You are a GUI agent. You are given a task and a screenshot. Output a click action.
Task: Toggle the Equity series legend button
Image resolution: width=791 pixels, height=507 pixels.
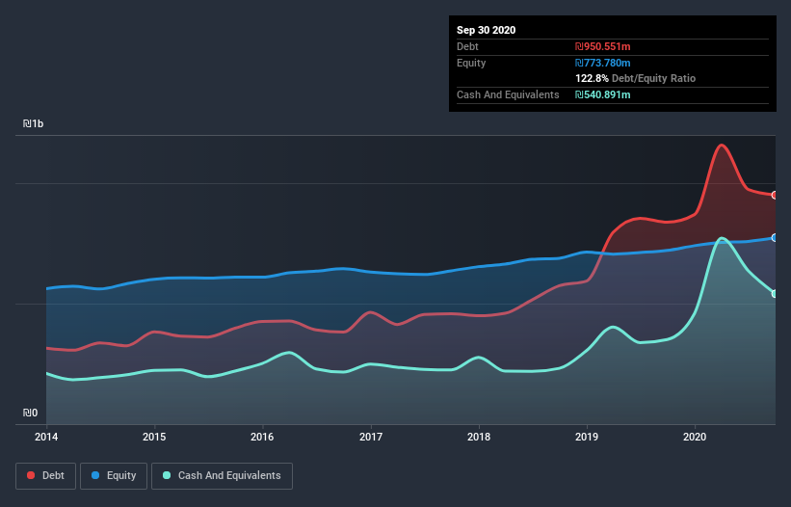click(x=114, y=476)
